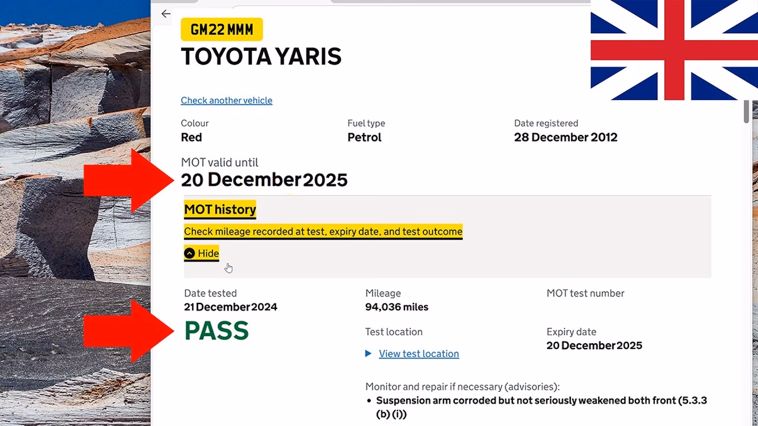
Task: Click the View test location hyperlink
Action: (418, 353)
